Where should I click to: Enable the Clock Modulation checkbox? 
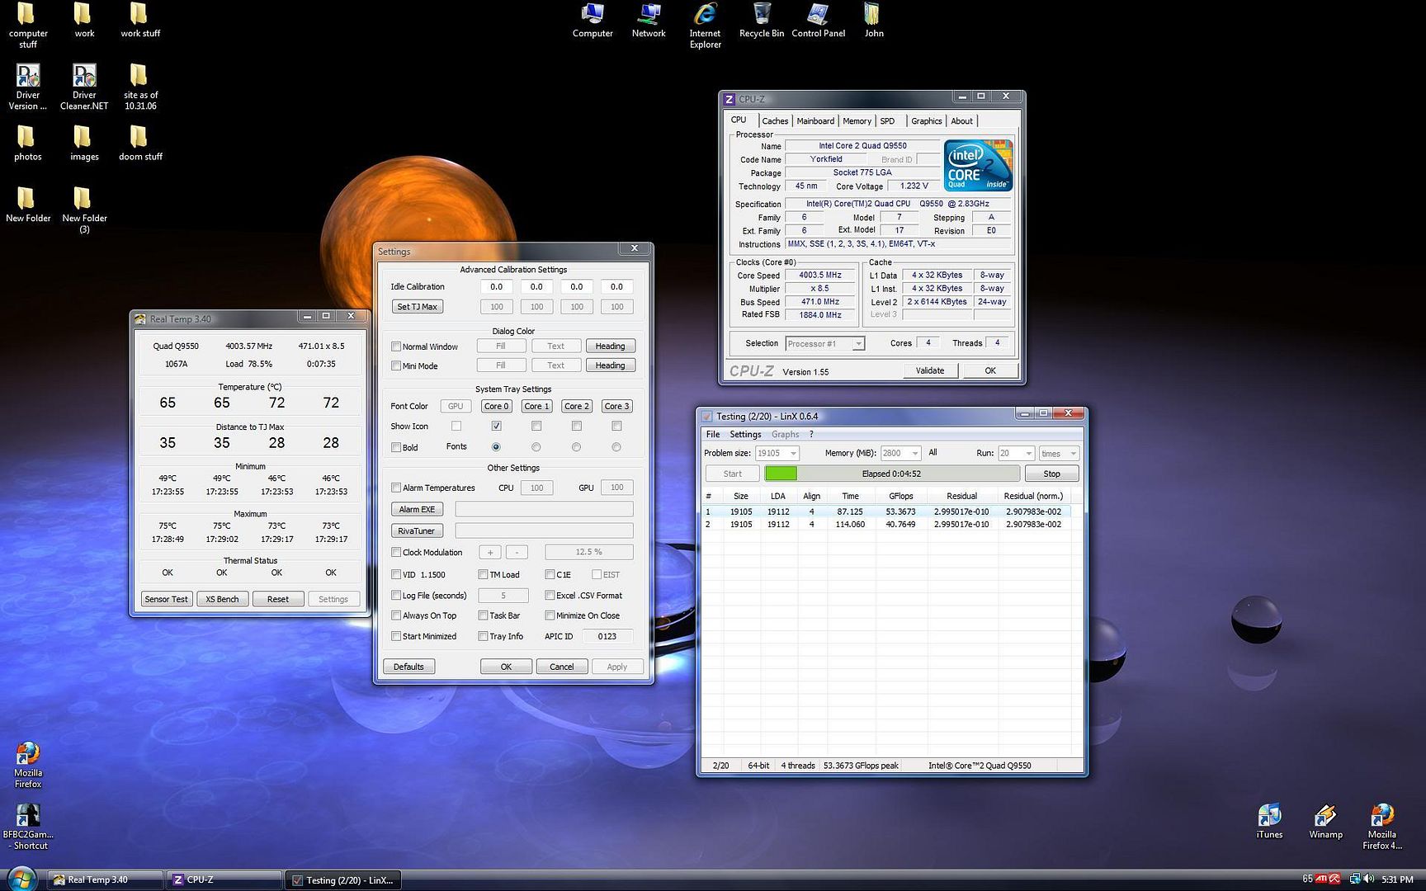coord(396,552)
